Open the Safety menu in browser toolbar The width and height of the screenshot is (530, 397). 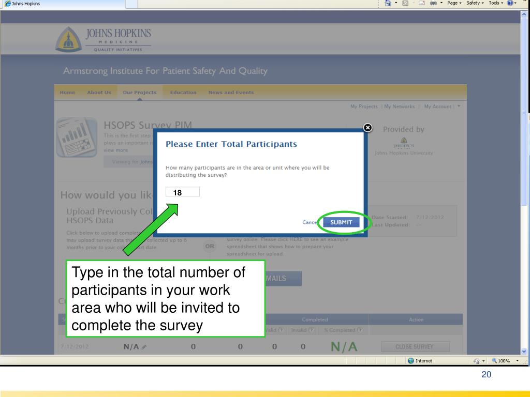475,3
